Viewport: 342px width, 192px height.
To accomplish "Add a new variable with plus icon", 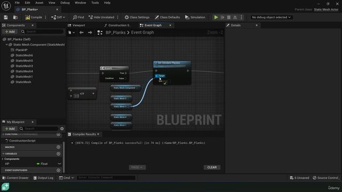I will [x=58, y=154].
